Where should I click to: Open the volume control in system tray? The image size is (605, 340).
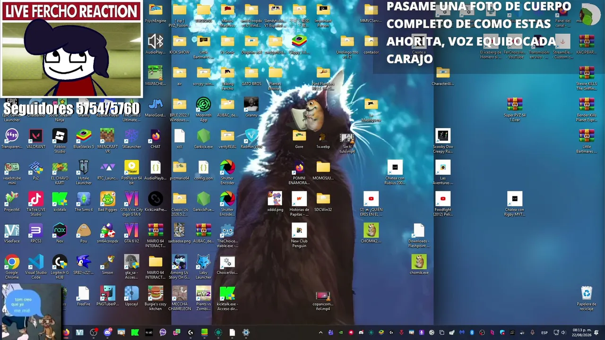563,332
